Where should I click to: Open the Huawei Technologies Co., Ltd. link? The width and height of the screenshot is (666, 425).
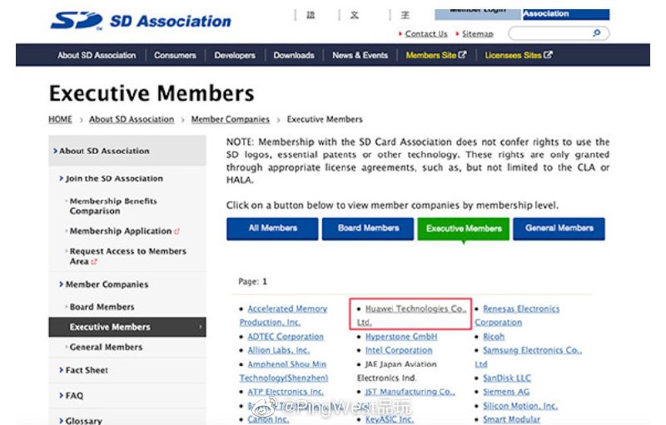(415, 309)
